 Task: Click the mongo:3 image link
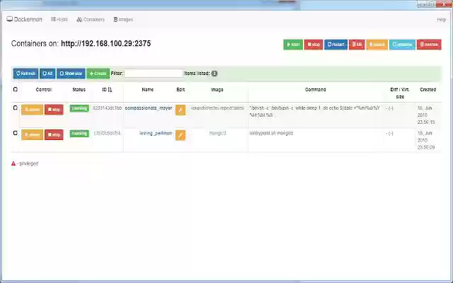217,133
